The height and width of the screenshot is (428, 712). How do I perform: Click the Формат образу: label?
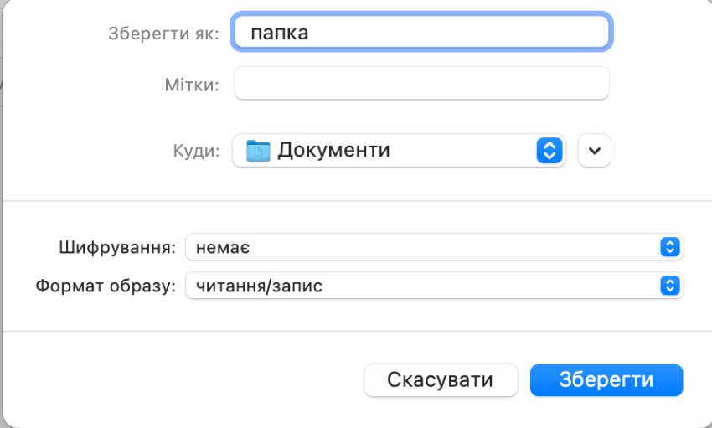click(106, 286)
